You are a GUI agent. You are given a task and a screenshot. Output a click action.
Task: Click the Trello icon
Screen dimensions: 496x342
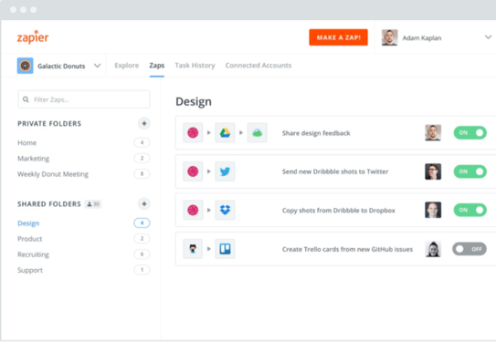coord(225,249)
